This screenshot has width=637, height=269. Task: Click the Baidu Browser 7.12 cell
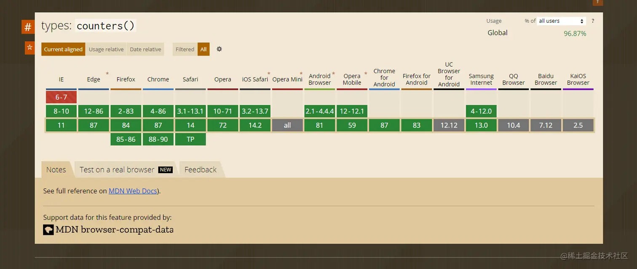[x=546, y=125]
